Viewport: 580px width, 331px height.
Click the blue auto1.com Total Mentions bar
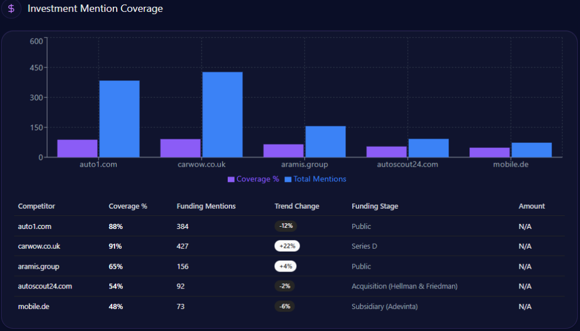pos(120,119)
